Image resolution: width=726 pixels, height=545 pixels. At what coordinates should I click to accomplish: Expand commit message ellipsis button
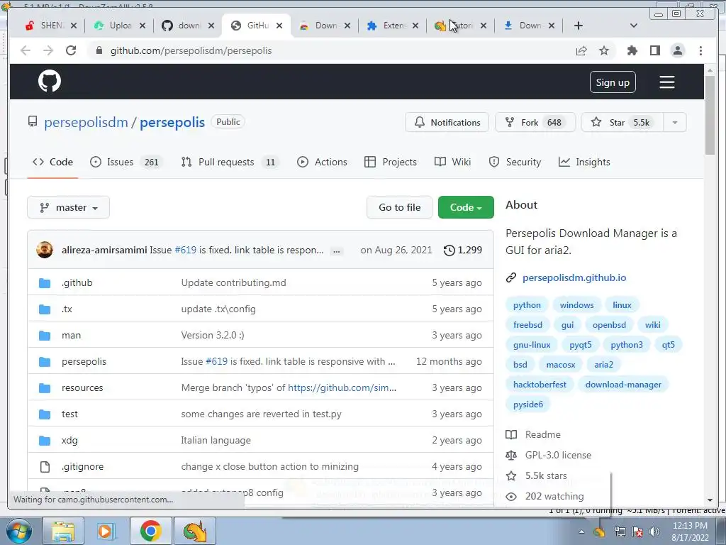[337, 251]
